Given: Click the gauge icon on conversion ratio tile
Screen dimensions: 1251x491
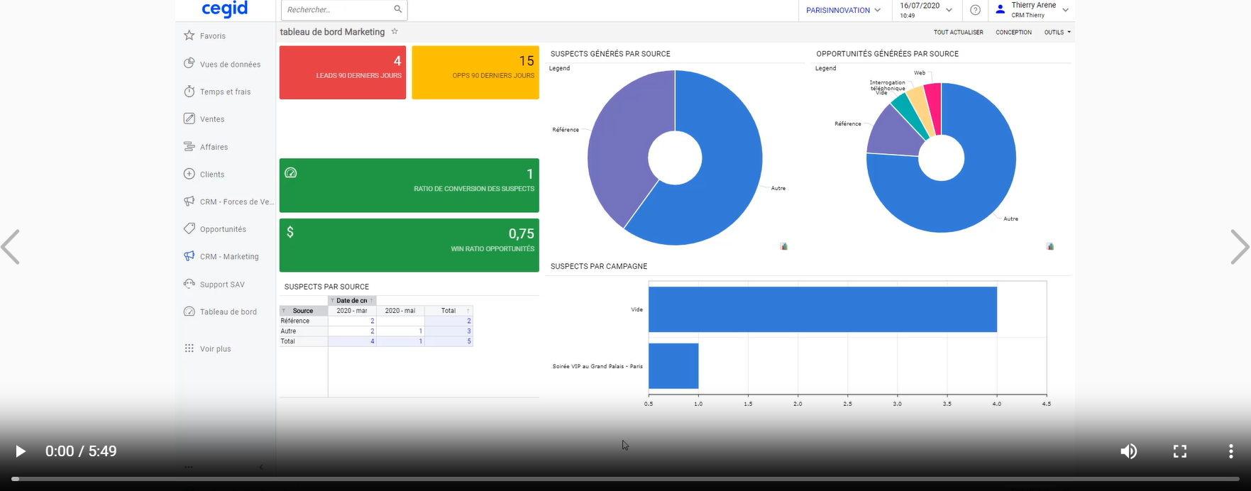Looking at the screenshot, I should (290, 172).
